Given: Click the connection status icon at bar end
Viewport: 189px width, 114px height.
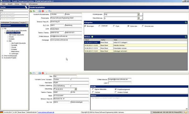Looking at the screenshot, I should (186, 112).
